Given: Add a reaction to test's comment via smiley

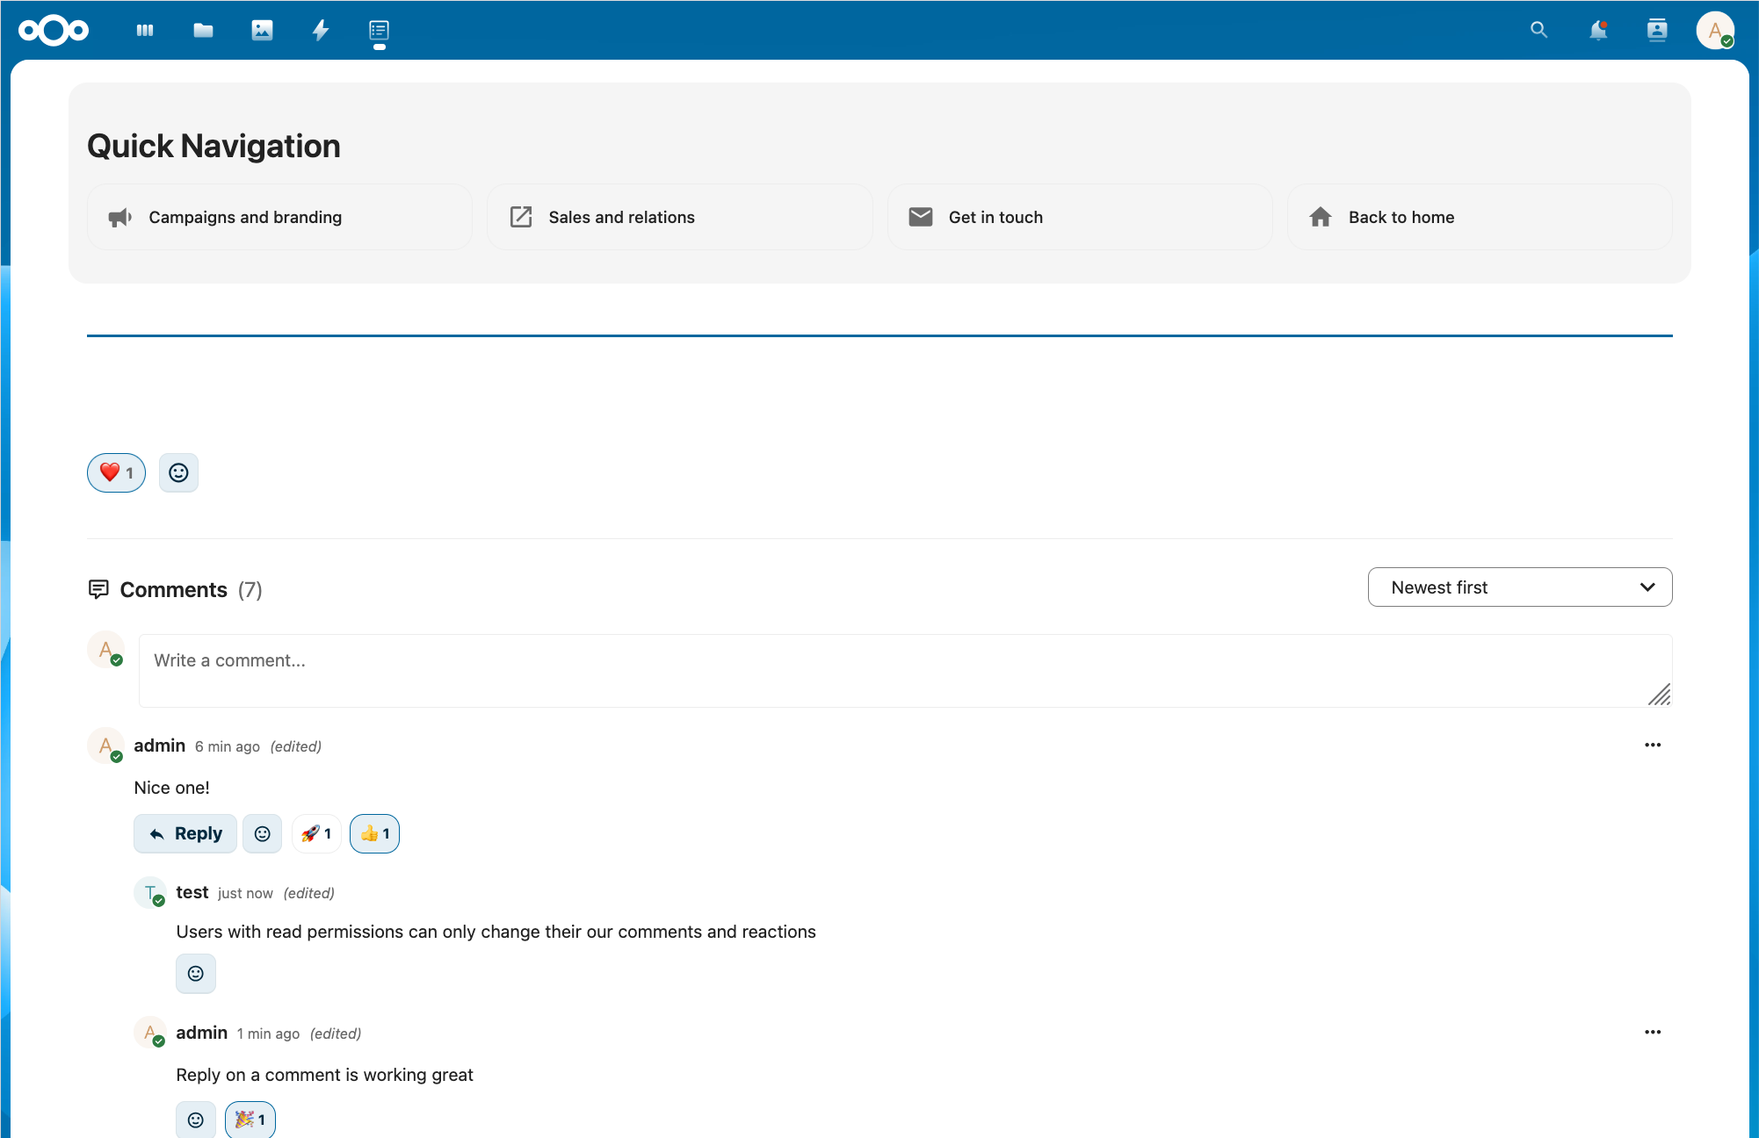Looking at the screenshot, I should click(195, 973).
